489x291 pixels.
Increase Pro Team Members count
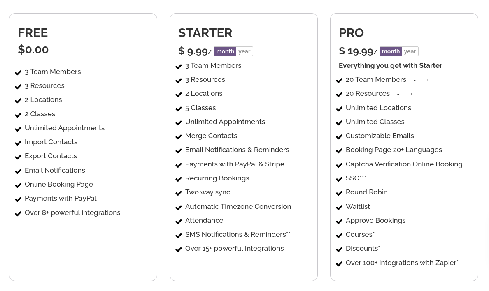point(428,80)
